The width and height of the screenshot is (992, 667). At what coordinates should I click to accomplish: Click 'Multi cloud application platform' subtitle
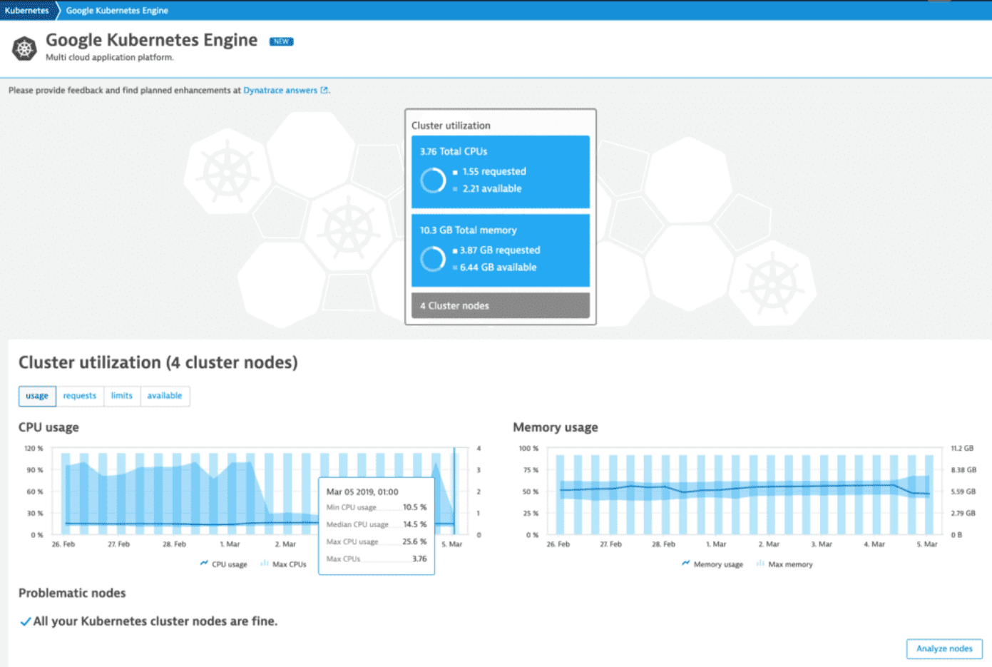(110, 58)
